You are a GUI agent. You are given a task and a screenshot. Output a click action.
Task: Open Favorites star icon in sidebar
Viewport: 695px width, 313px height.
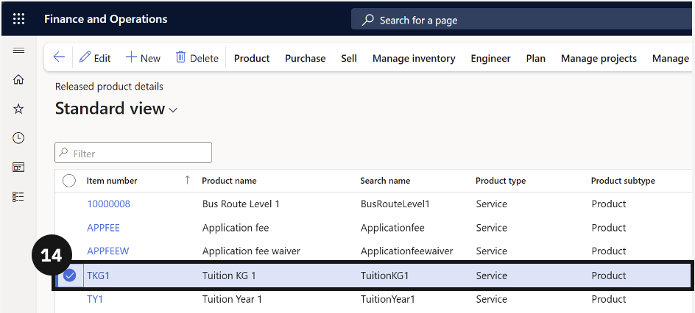point(18,109)
